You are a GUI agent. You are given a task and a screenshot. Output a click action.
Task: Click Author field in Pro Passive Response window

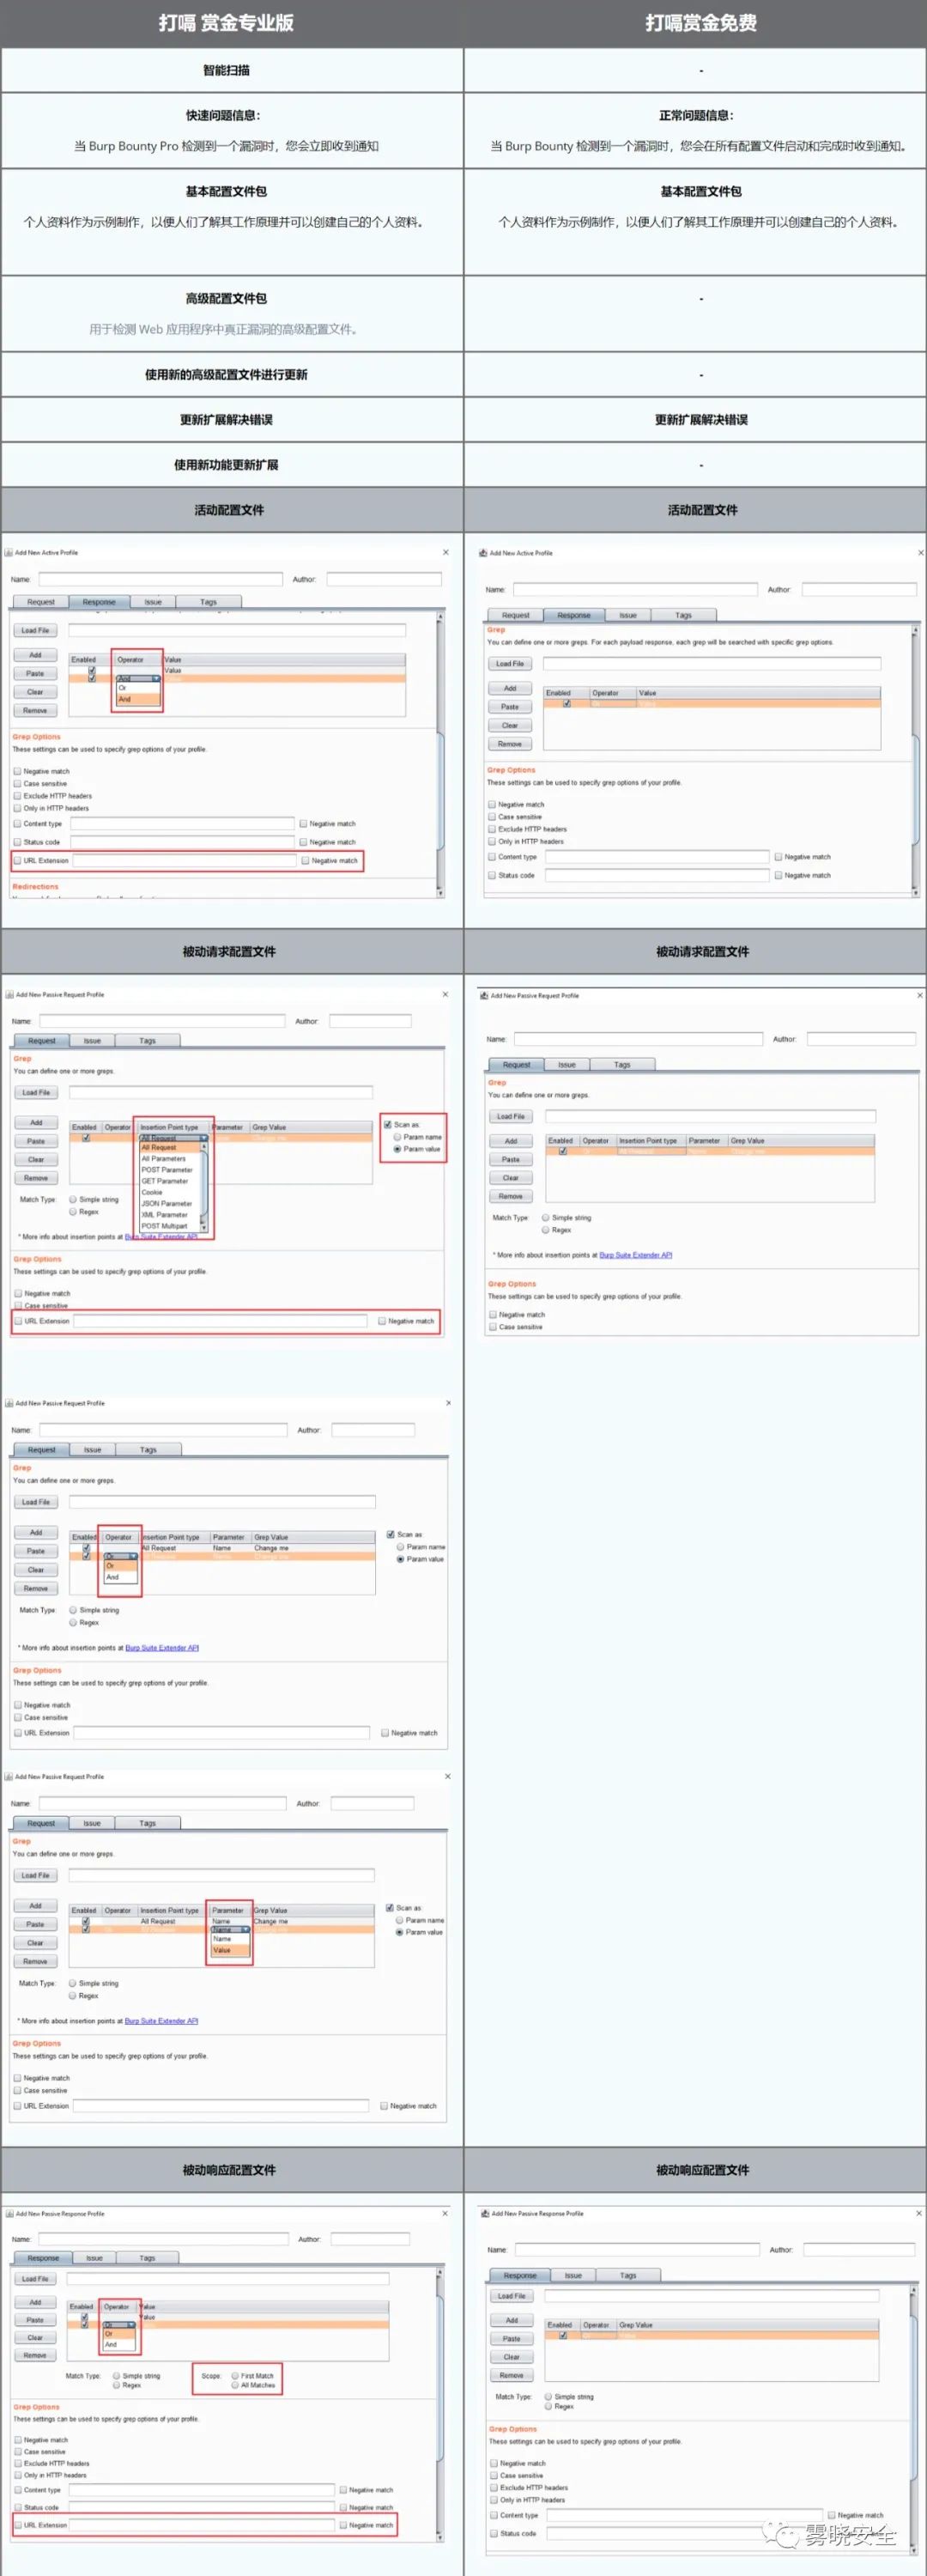click(370, 2239)
